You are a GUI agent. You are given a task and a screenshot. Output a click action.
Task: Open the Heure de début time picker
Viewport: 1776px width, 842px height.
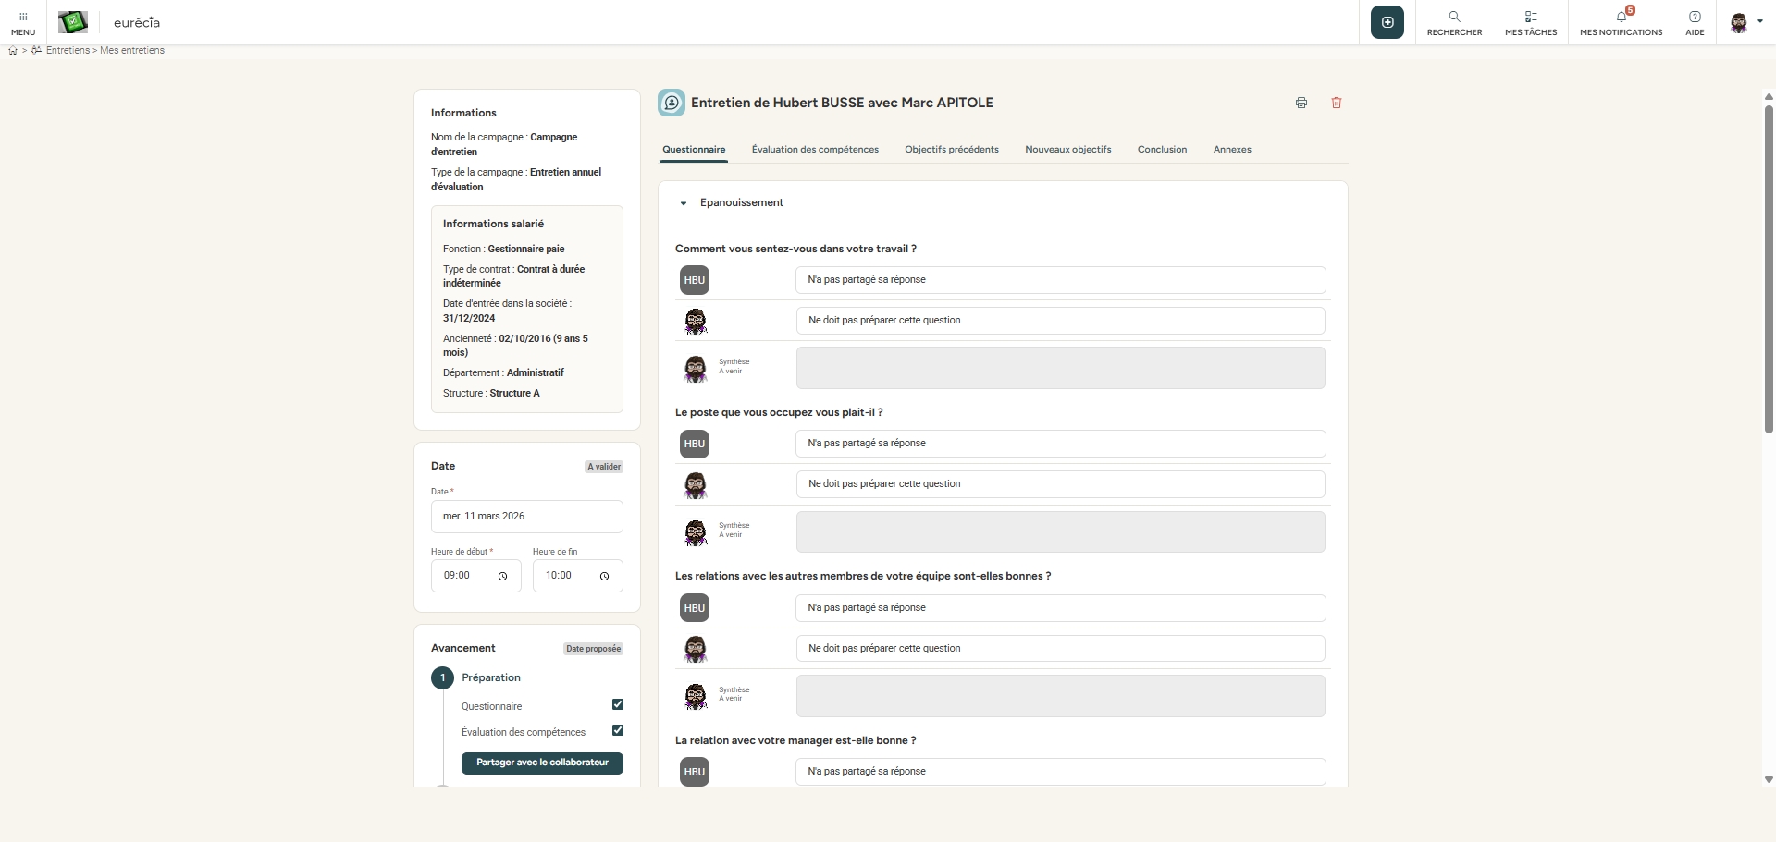pos(502,576)
